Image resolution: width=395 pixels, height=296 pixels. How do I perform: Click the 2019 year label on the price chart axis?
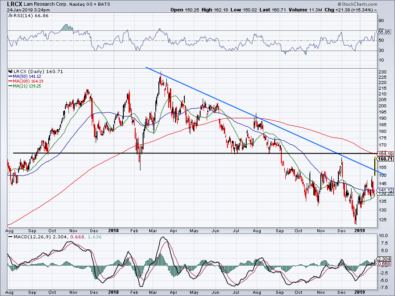point(359,230)
